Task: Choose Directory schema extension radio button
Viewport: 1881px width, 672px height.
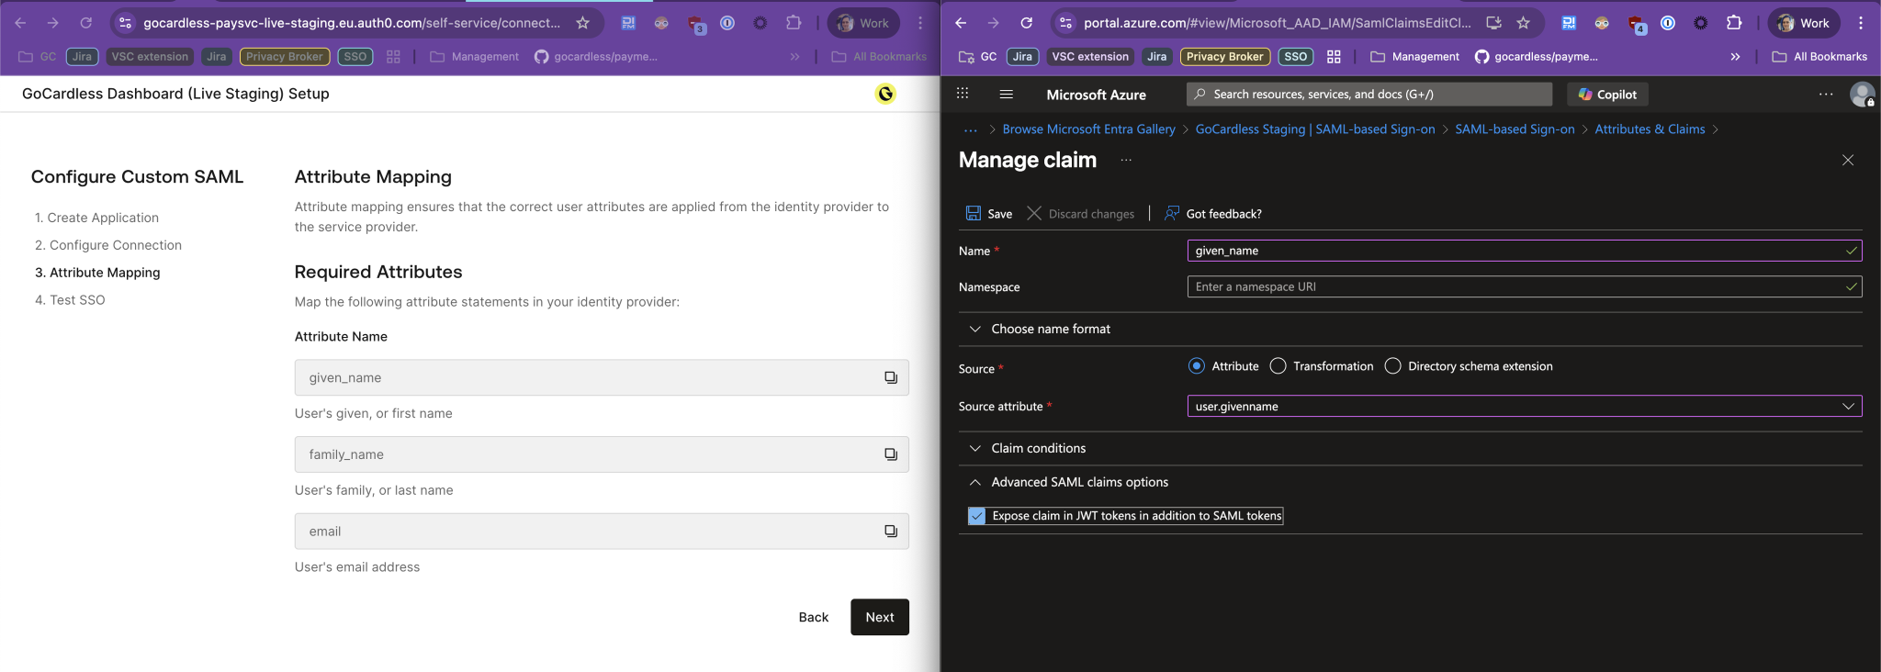Action: (x=1392, y=366)
